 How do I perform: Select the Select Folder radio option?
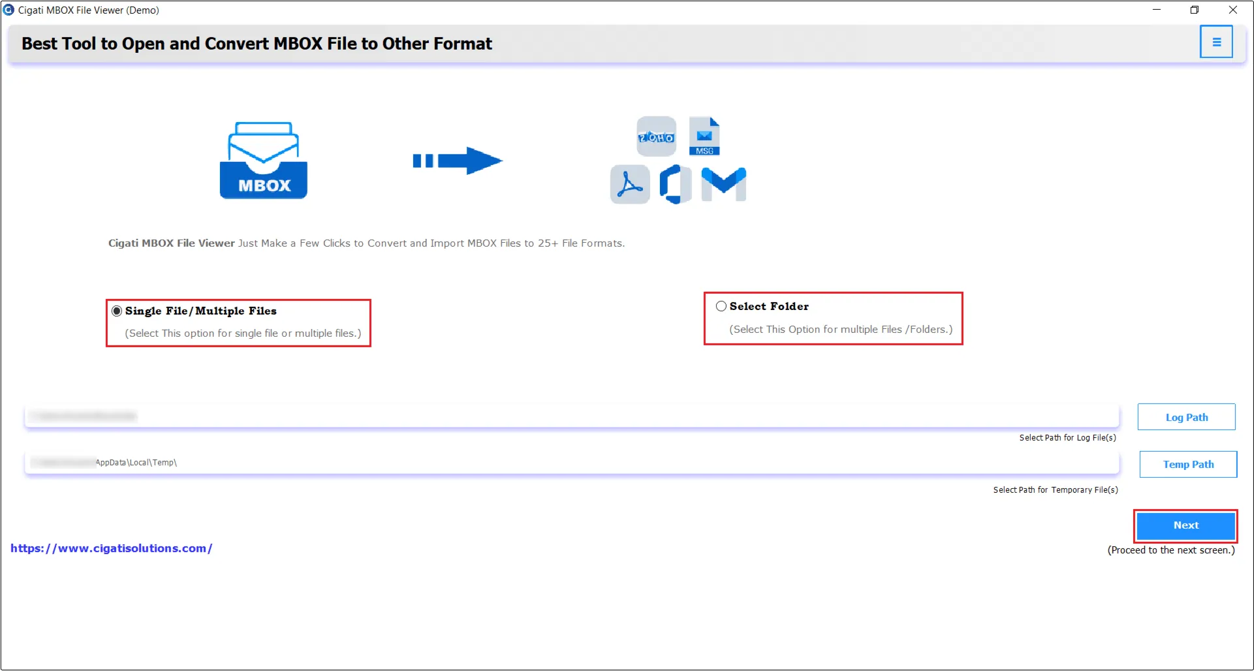point(721,306)
